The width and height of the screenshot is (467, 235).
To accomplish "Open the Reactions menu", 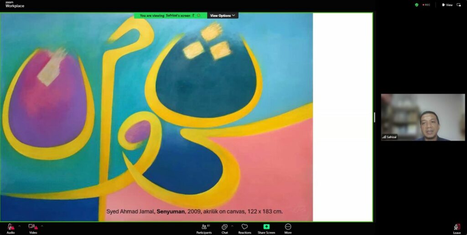I will [x=244, y=228].
